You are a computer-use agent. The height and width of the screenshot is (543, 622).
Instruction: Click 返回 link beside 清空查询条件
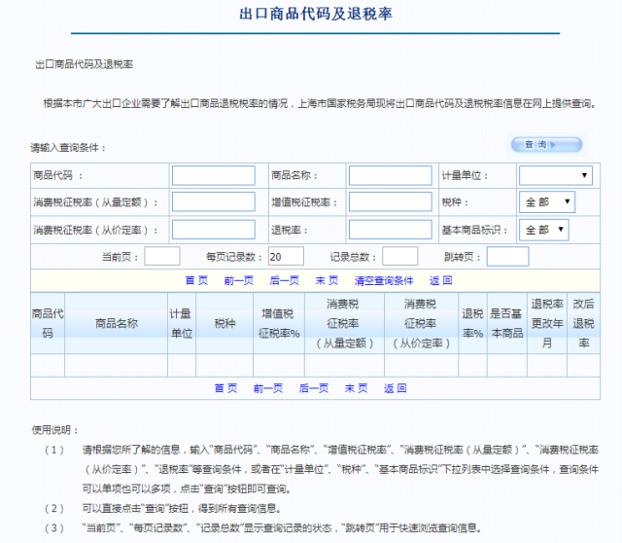click(440, 280)
